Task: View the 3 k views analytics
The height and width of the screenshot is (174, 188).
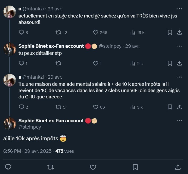Action: coord(133,107)
